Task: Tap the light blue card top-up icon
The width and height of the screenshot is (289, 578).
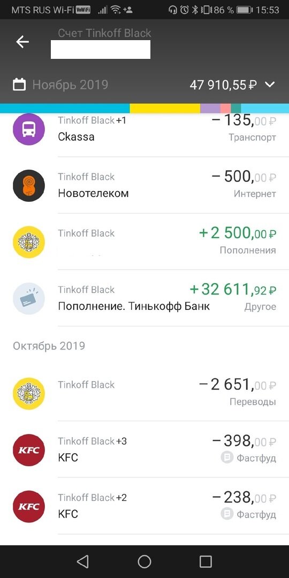Action: 29,298
